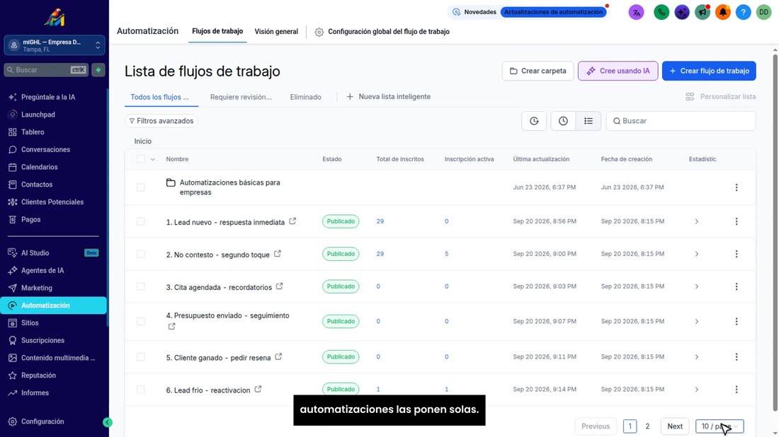Click Crear flujo de trabajo button
Screen dimensions: 779x437
coord(709,71)
